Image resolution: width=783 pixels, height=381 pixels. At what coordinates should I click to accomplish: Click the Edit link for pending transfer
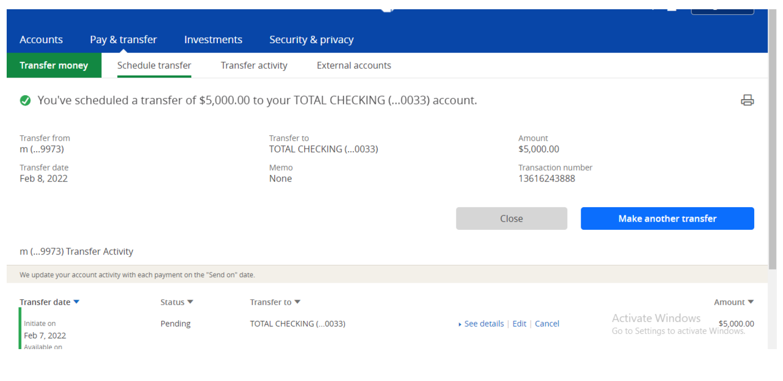pos(519,323)
